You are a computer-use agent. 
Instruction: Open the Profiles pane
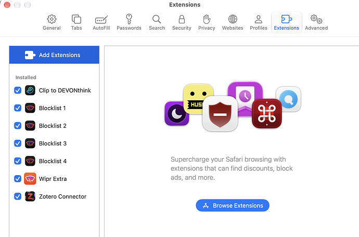[x=259, y=22]
